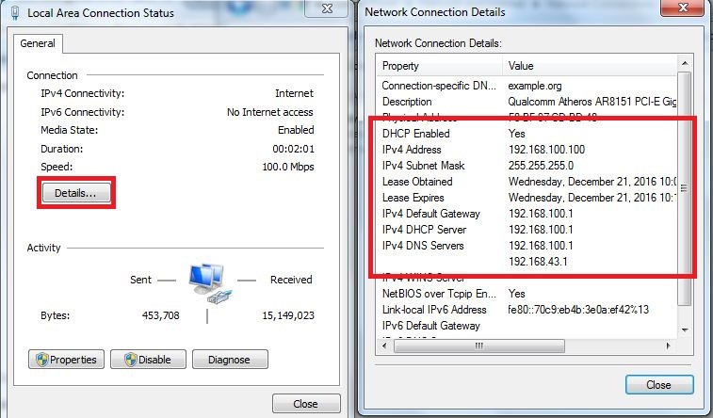Close the Network Connection Details dialog
This screenshot has height=418, width=713.
pos(658,385)
